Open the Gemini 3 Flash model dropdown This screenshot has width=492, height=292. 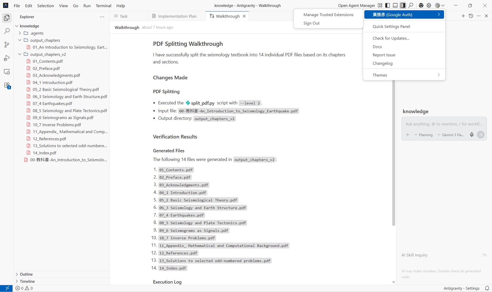pos(451,135)
